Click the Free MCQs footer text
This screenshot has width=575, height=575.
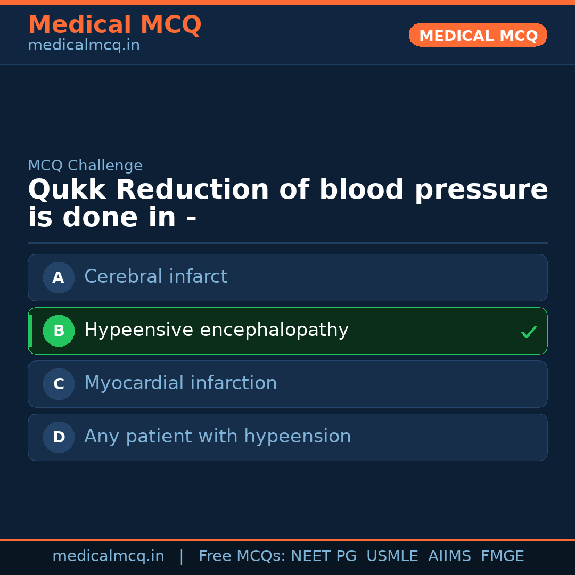click(x=242, y=556)
